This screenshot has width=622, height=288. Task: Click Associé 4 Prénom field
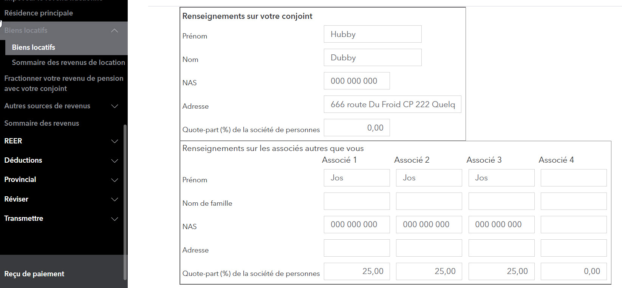(573, 178)
